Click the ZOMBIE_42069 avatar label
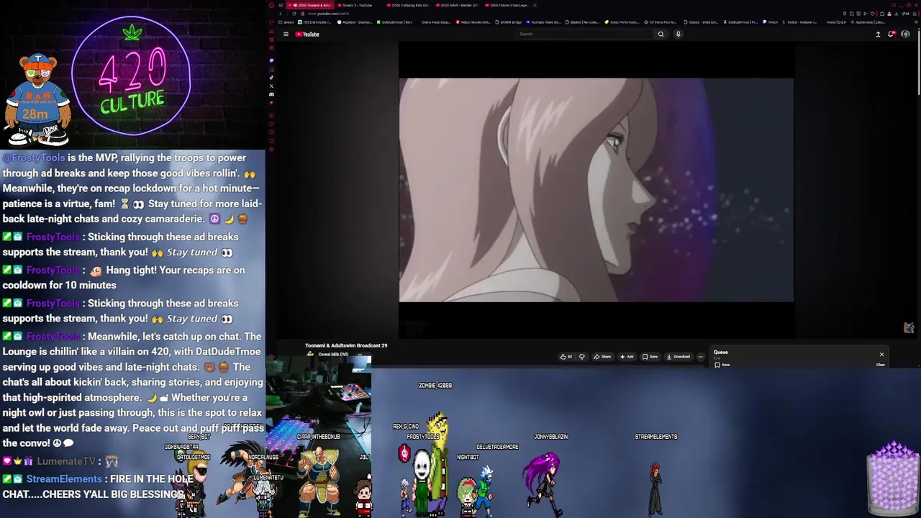This screenshot has width=921, height=518. 435,386
